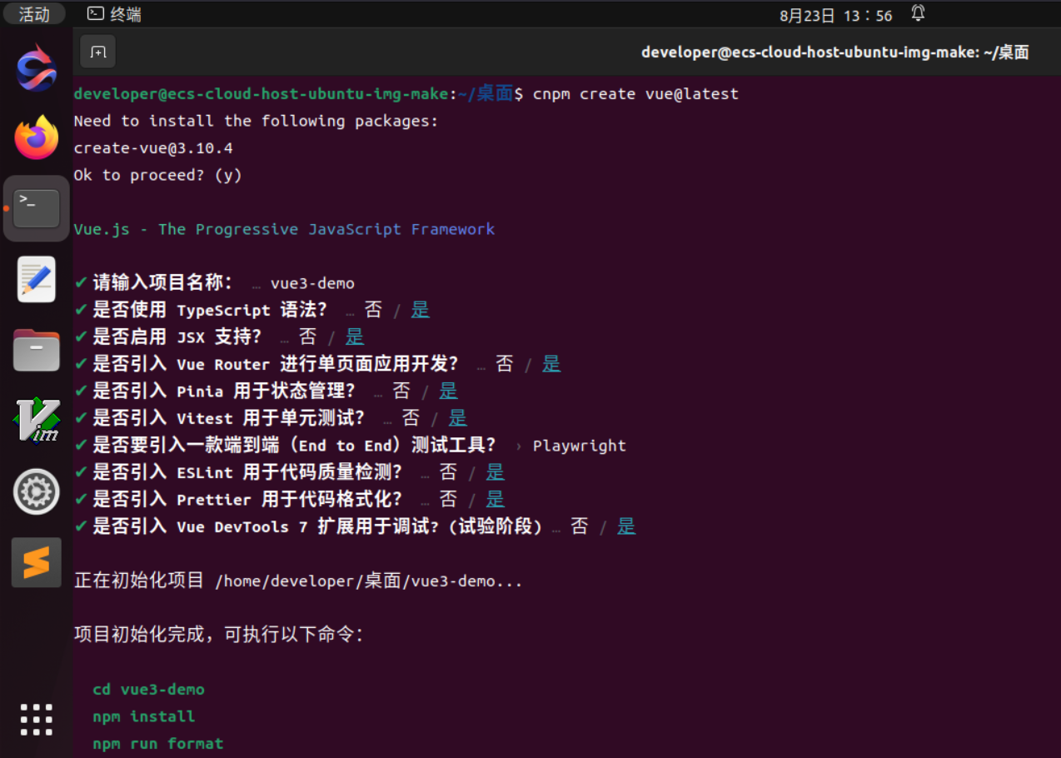This screenshot has height=758, width=1061.
Task: Click the colorful swirl app at top of dock
Action: pos(36,67)
